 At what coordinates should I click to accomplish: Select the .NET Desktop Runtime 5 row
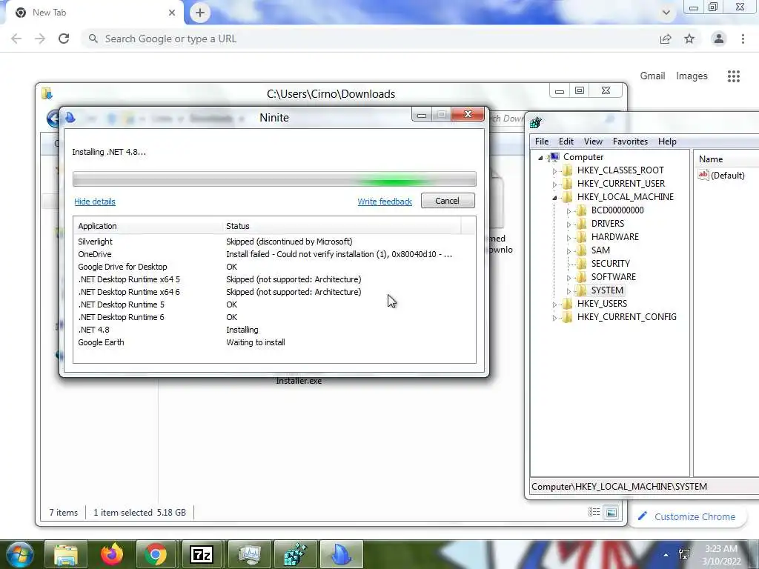[274, 305]
